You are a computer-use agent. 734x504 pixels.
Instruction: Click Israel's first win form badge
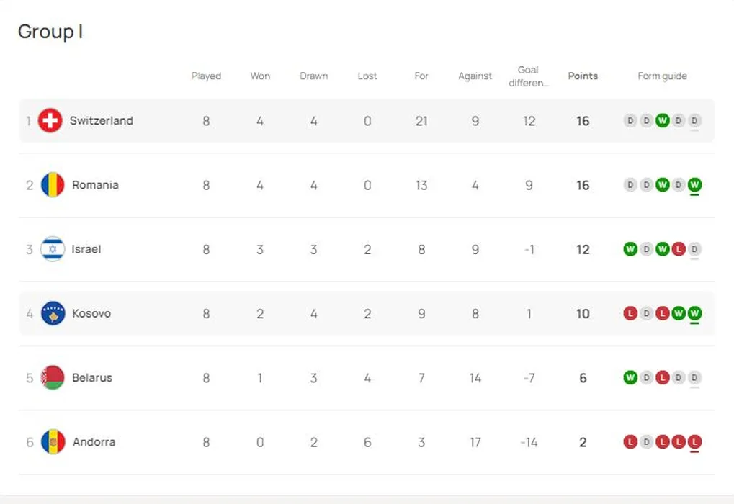tap(630, 249)
